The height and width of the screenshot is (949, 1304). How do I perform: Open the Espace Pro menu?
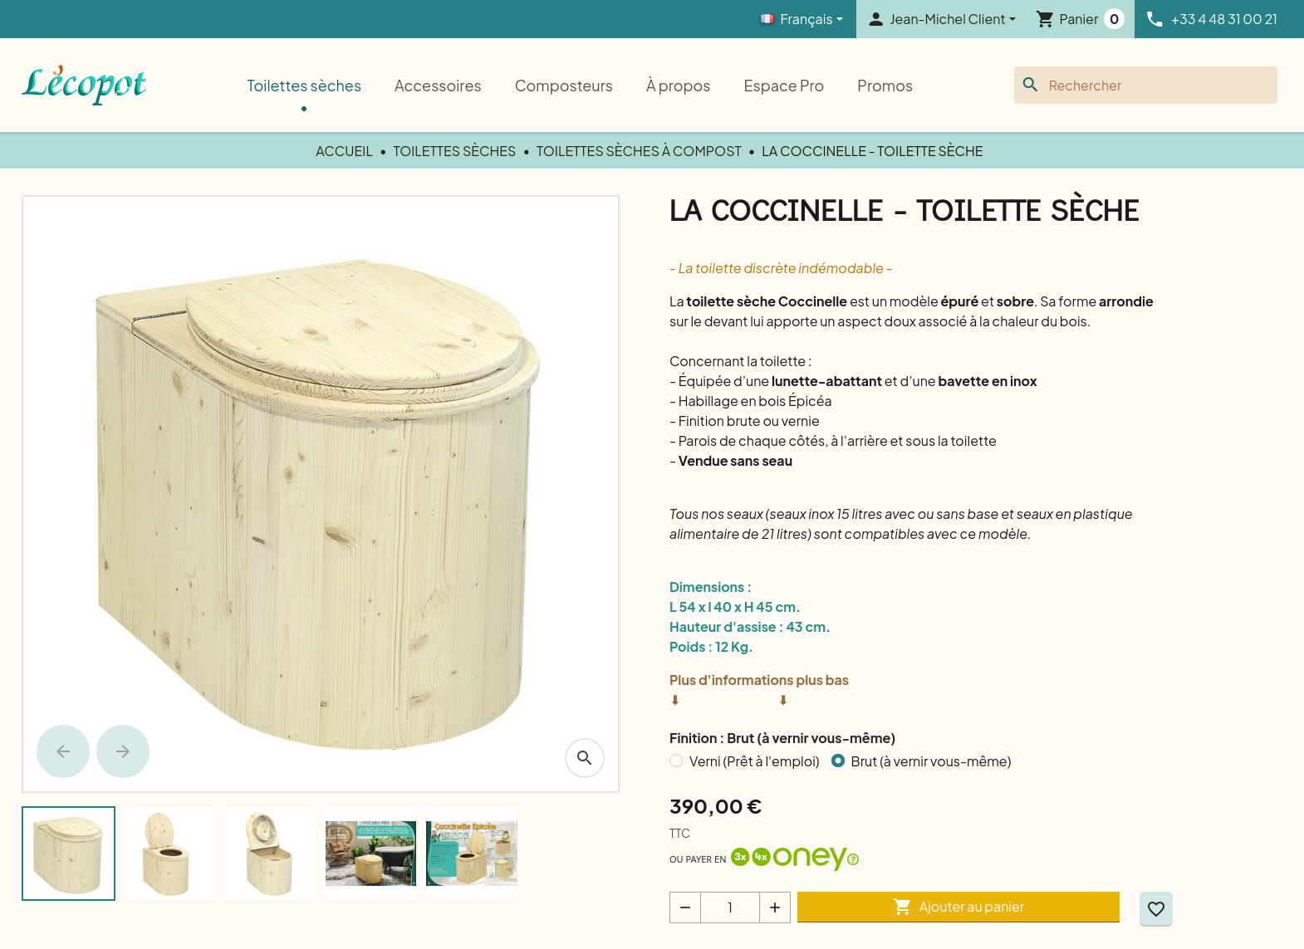pyautogui.click(x=783, y=86)
